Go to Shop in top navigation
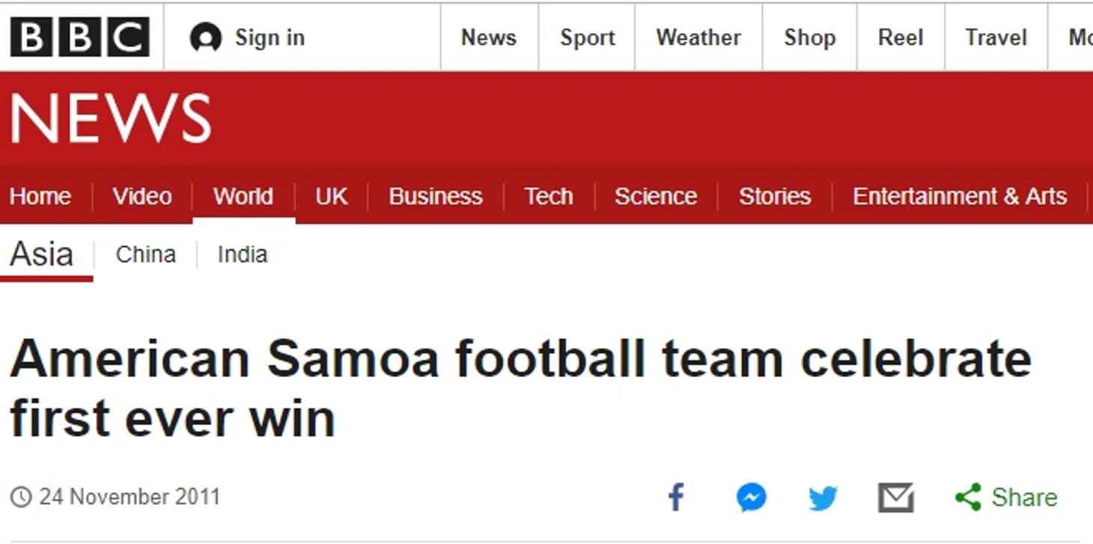The height and width of the screenshot is (544, 1093). pyautogui.click(x=809, y=37)
